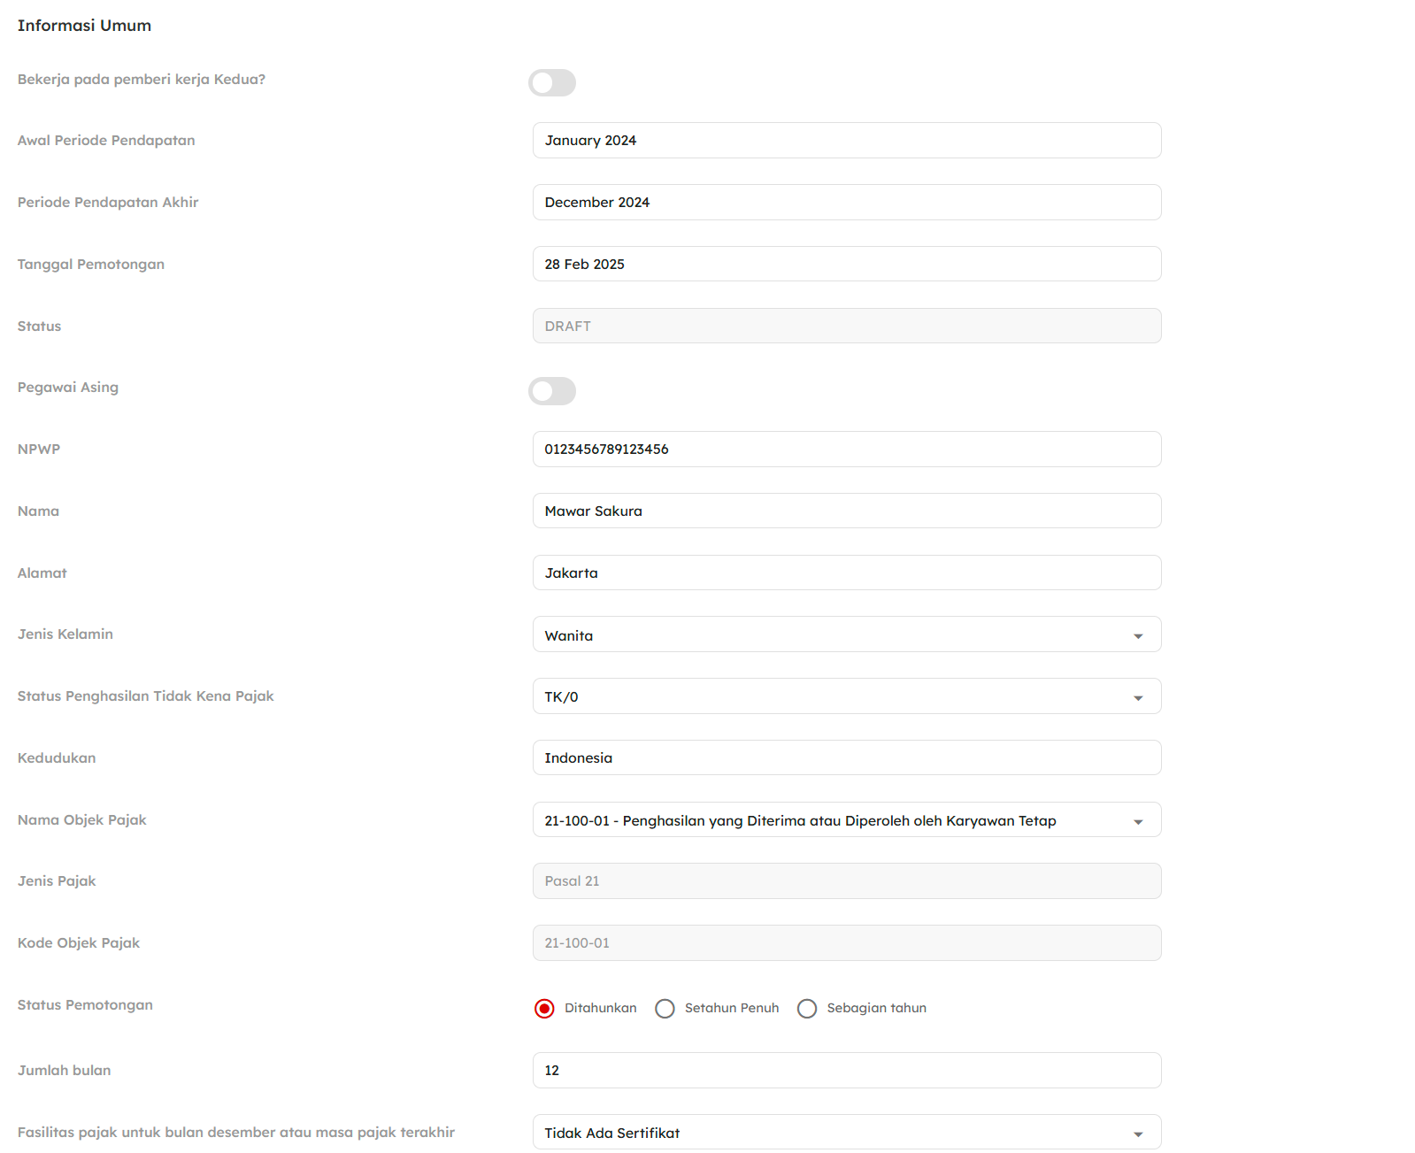Click the NPWP input field
The image size is (1415, 1153).
coord(846,450)
